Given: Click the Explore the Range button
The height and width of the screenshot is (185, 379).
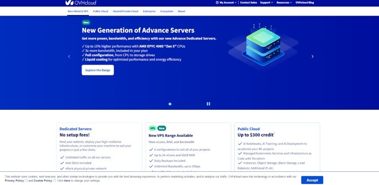Looking at the screenshot, I should tap(98, 70).
